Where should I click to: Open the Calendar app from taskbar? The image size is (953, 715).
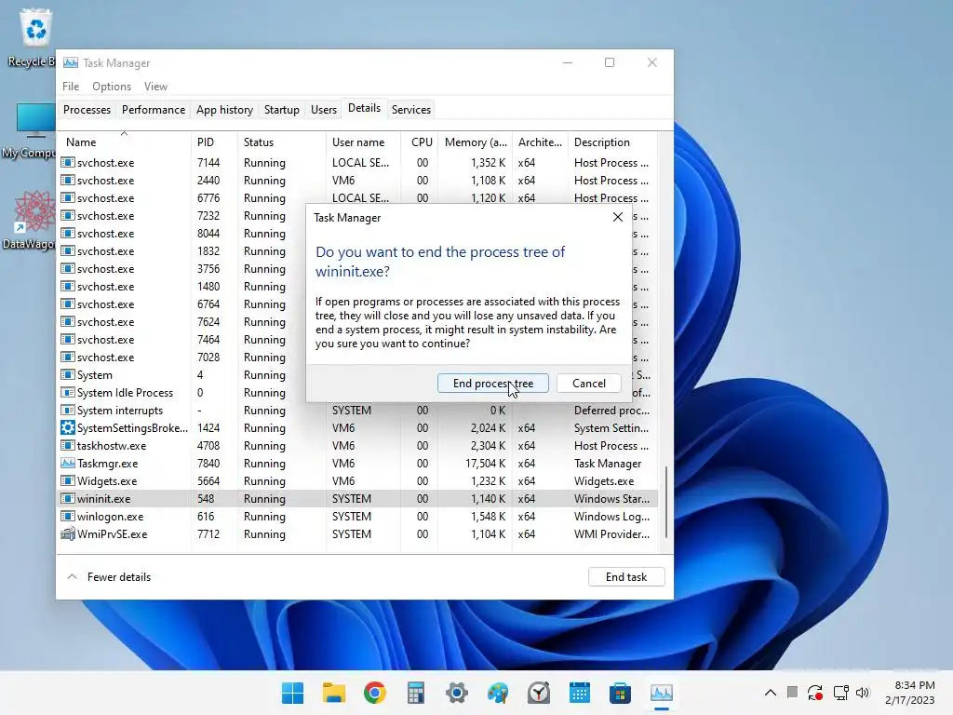(579, 693)
